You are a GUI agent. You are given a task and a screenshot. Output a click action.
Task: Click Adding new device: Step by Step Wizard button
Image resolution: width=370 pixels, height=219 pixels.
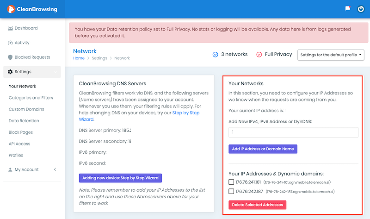120,178
